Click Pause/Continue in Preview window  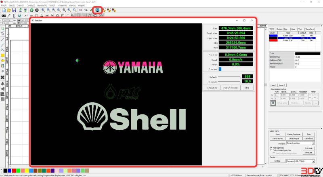[x=230, y=88]
